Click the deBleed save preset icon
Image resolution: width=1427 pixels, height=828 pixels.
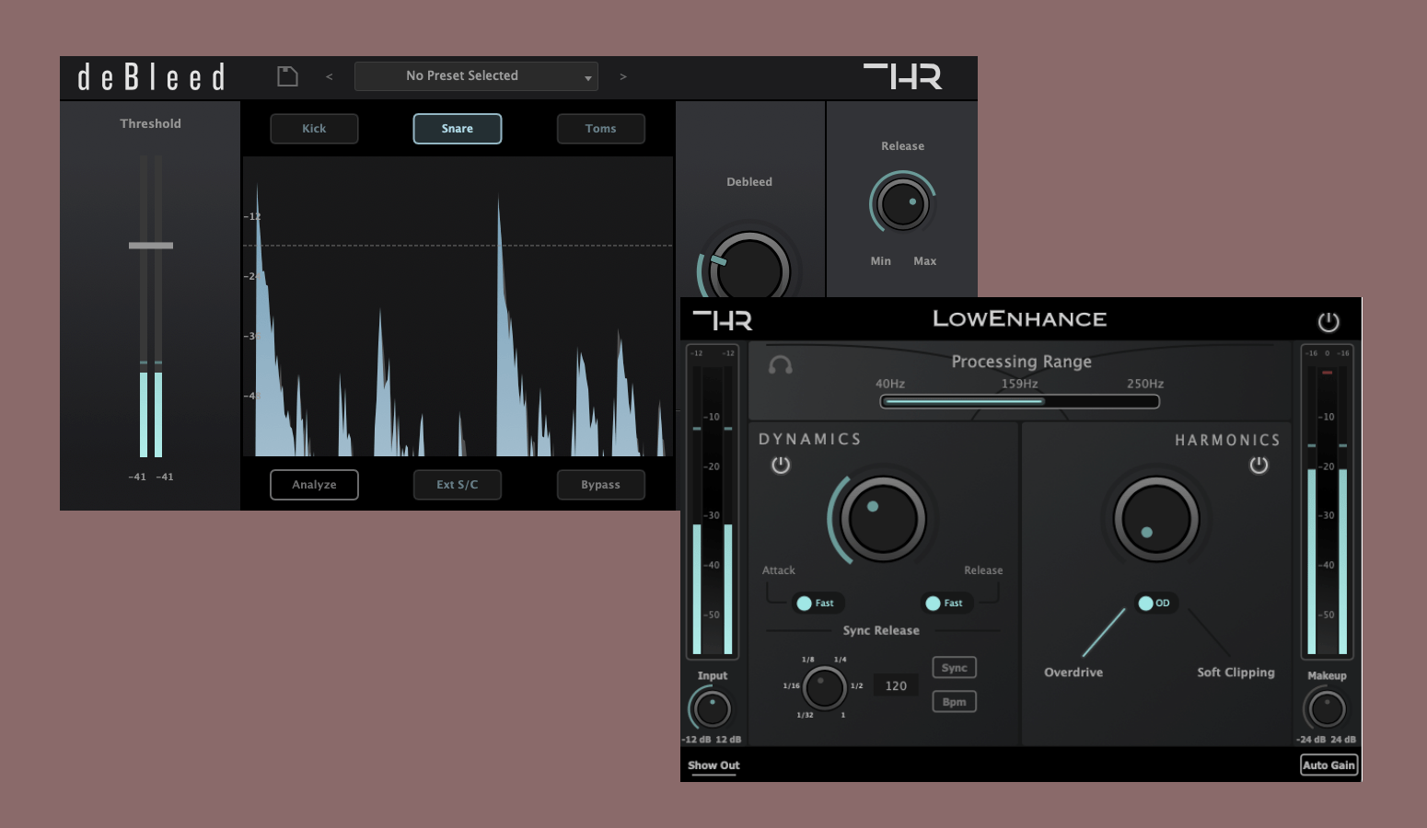pos(287,76)
